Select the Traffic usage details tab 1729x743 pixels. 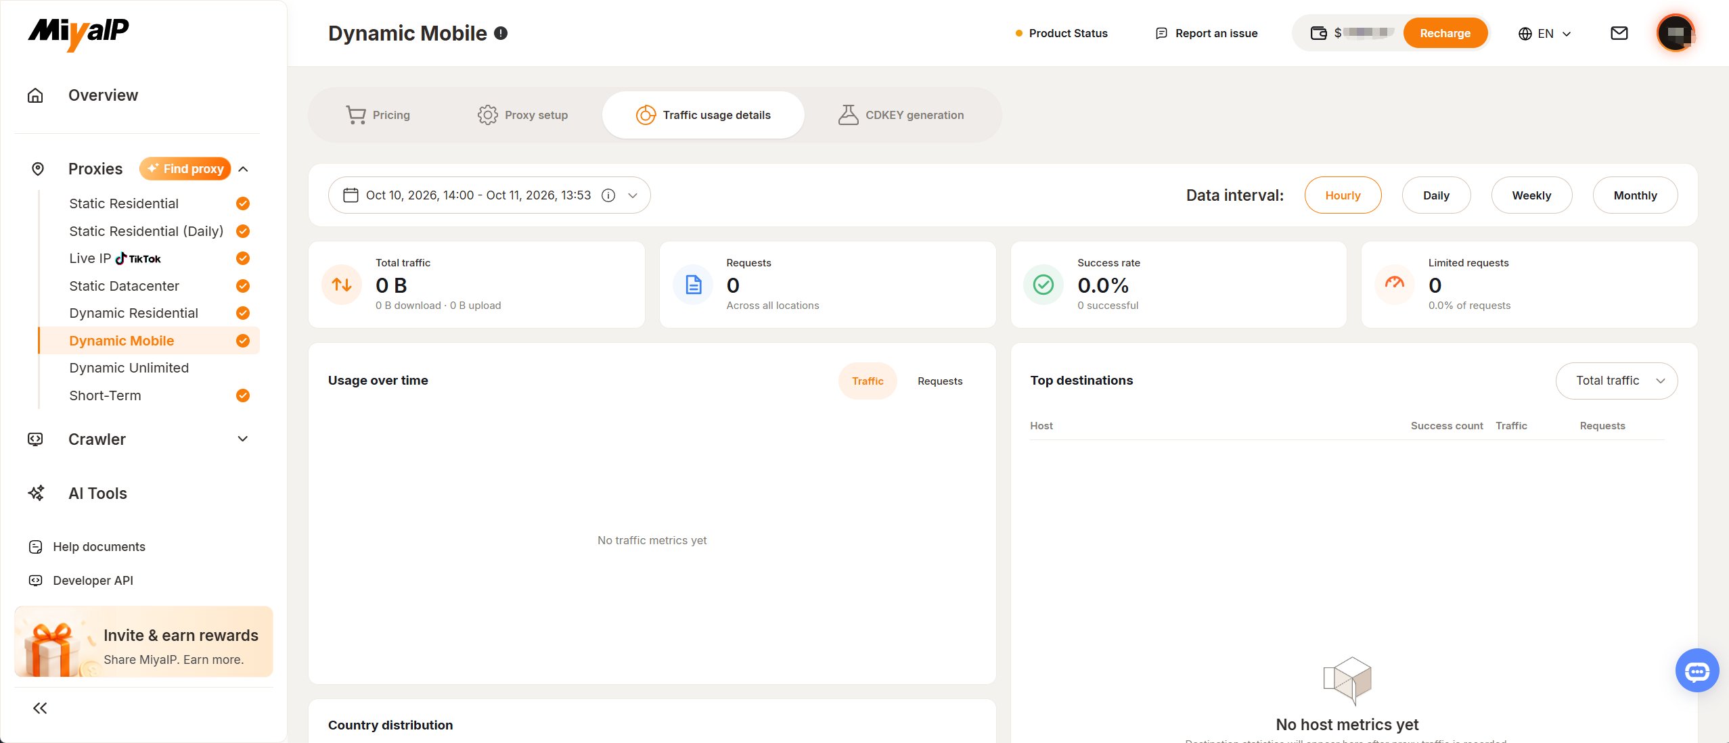click(x=703, y=115)
